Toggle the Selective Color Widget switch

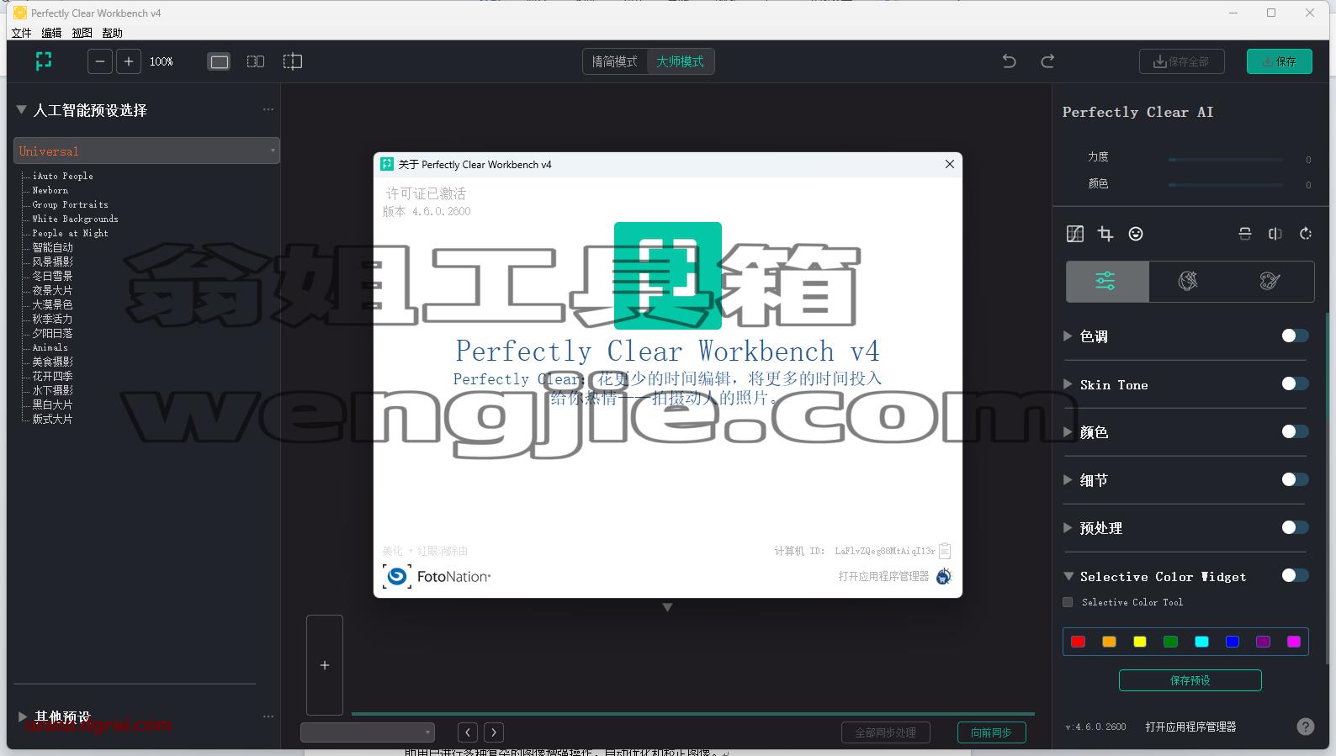point(1295,575)
